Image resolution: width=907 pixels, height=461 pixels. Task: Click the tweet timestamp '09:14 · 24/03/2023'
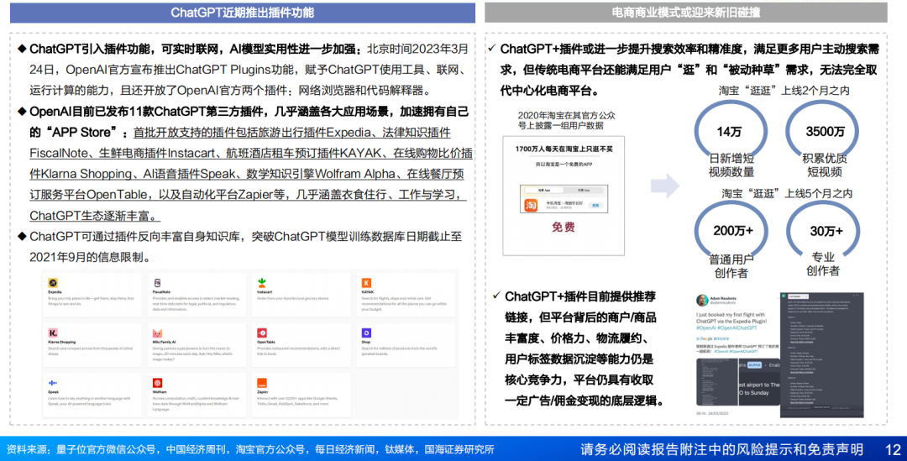(712, 414)
